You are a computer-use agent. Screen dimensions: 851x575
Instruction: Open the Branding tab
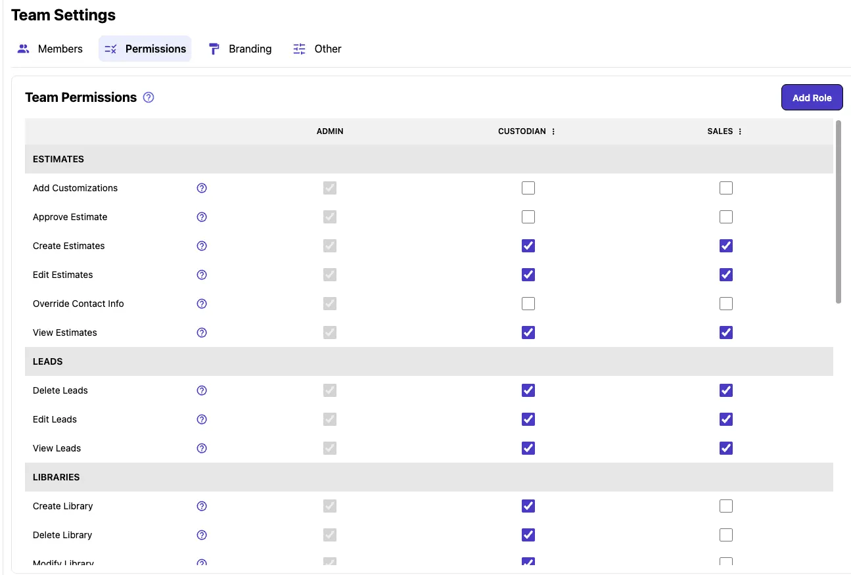click(240, 49)
